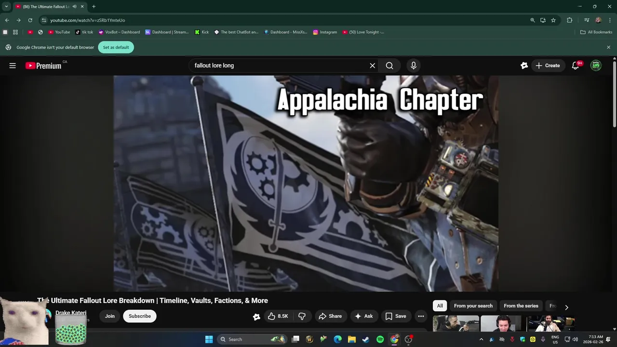Submit search with the magnifier button

(389, 66)
